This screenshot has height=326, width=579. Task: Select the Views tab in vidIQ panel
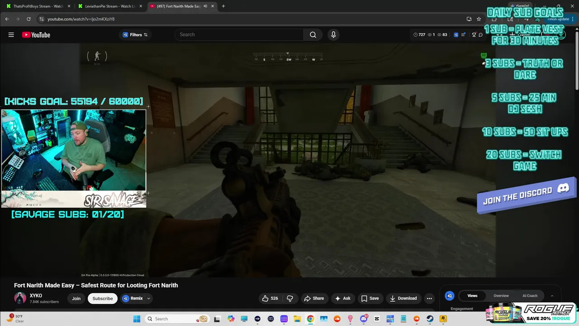(472, 296)
